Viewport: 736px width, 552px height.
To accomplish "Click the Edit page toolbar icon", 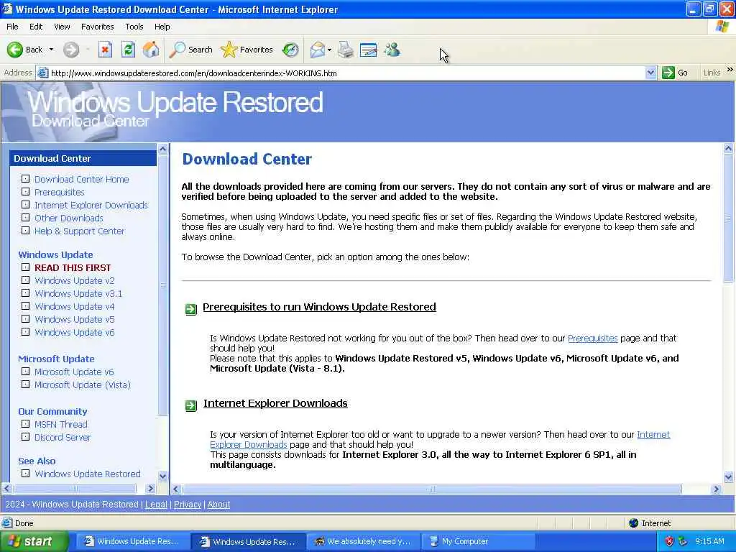I will [x=368, y=50].
